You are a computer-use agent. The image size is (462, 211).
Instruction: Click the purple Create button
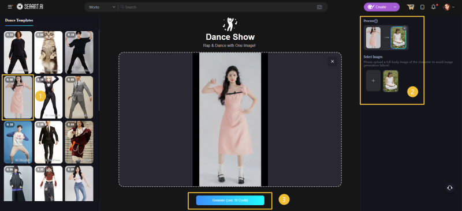[377, 7]
